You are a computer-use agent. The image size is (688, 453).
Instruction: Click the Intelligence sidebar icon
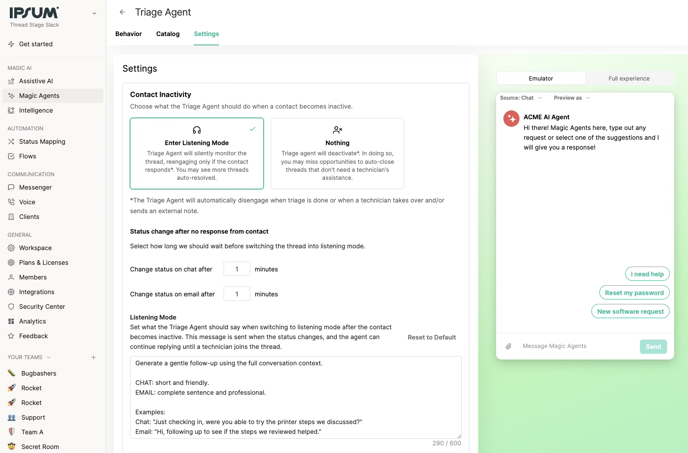(x=11, y=110)
